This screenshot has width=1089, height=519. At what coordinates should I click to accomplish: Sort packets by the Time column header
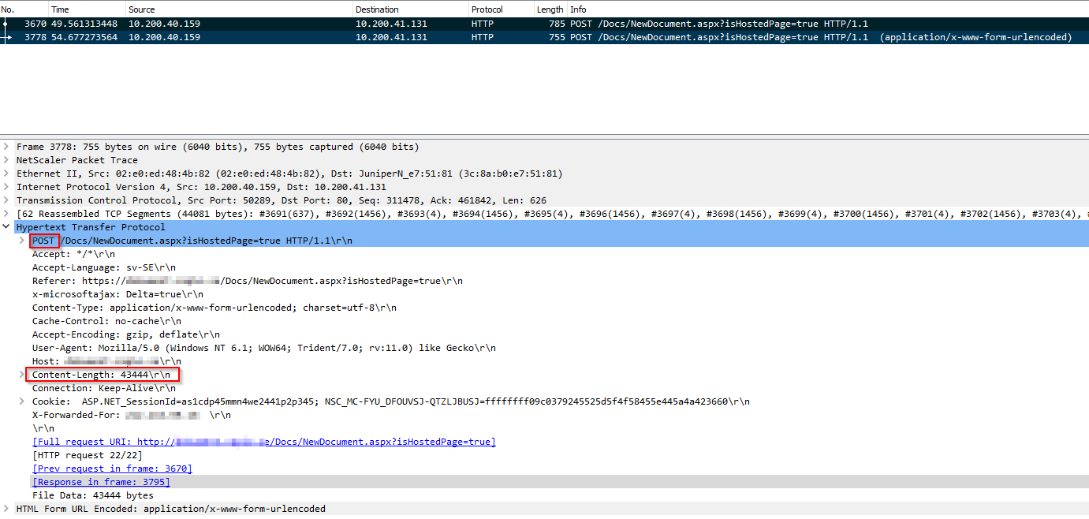[60, 9]
